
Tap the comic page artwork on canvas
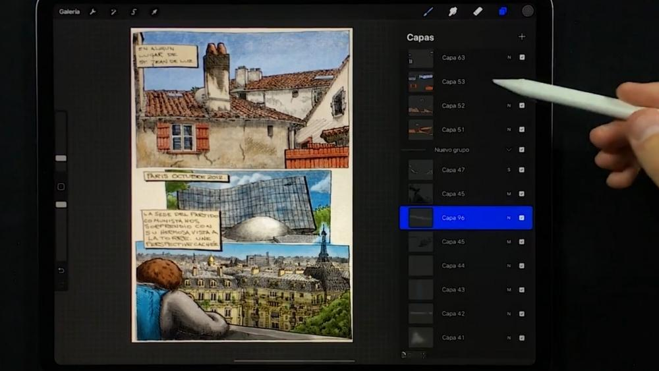pyautogui.click(x=242, y=185)
